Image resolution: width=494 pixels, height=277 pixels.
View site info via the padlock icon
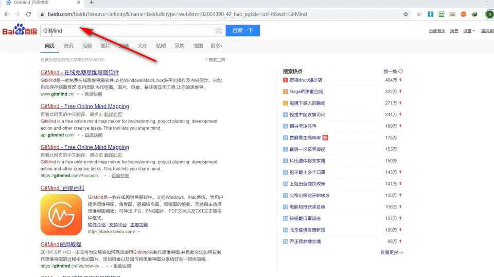[42, 14]
